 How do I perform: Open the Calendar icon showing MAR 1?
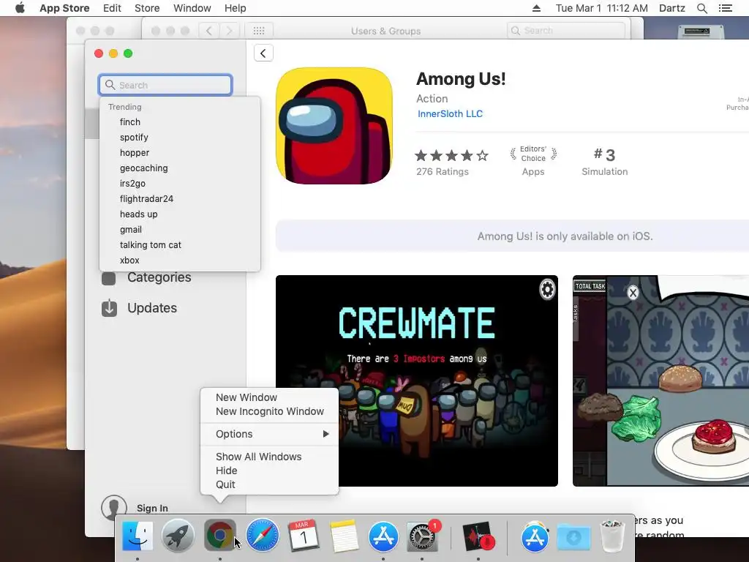(303, 536)
